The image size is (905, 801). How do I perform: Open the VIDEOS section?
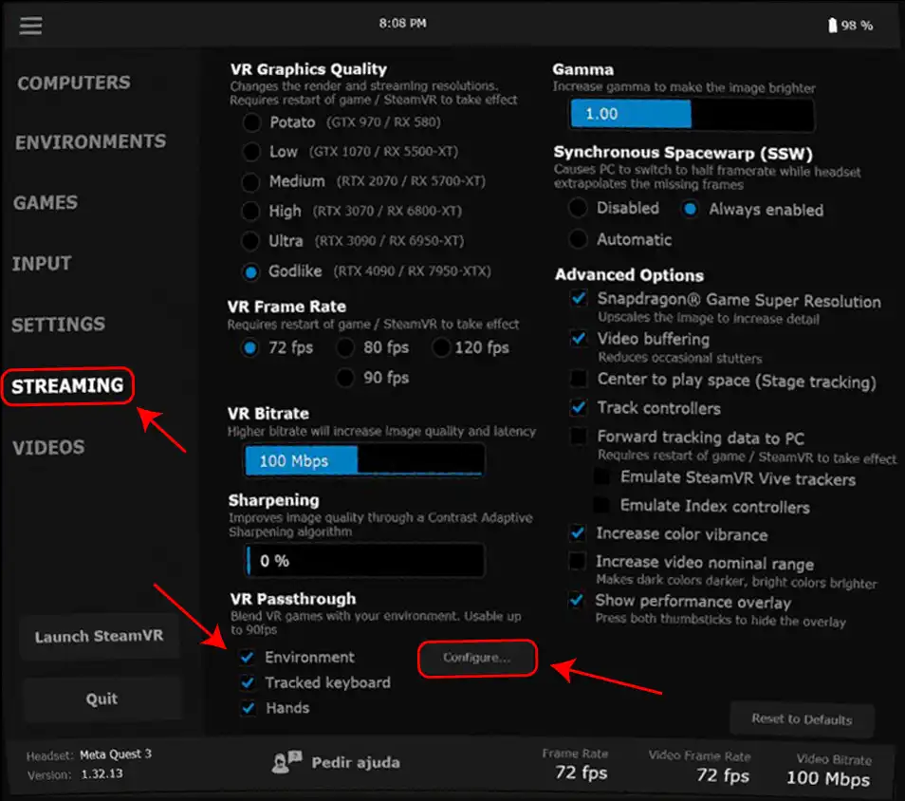pos(48,447)
